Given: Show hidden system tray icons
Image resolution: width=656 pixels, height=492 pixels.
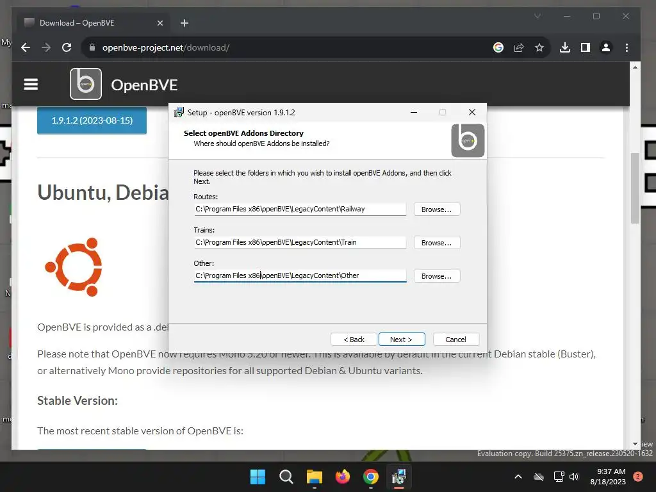Looking at the screenshot, I should [518, 477].
